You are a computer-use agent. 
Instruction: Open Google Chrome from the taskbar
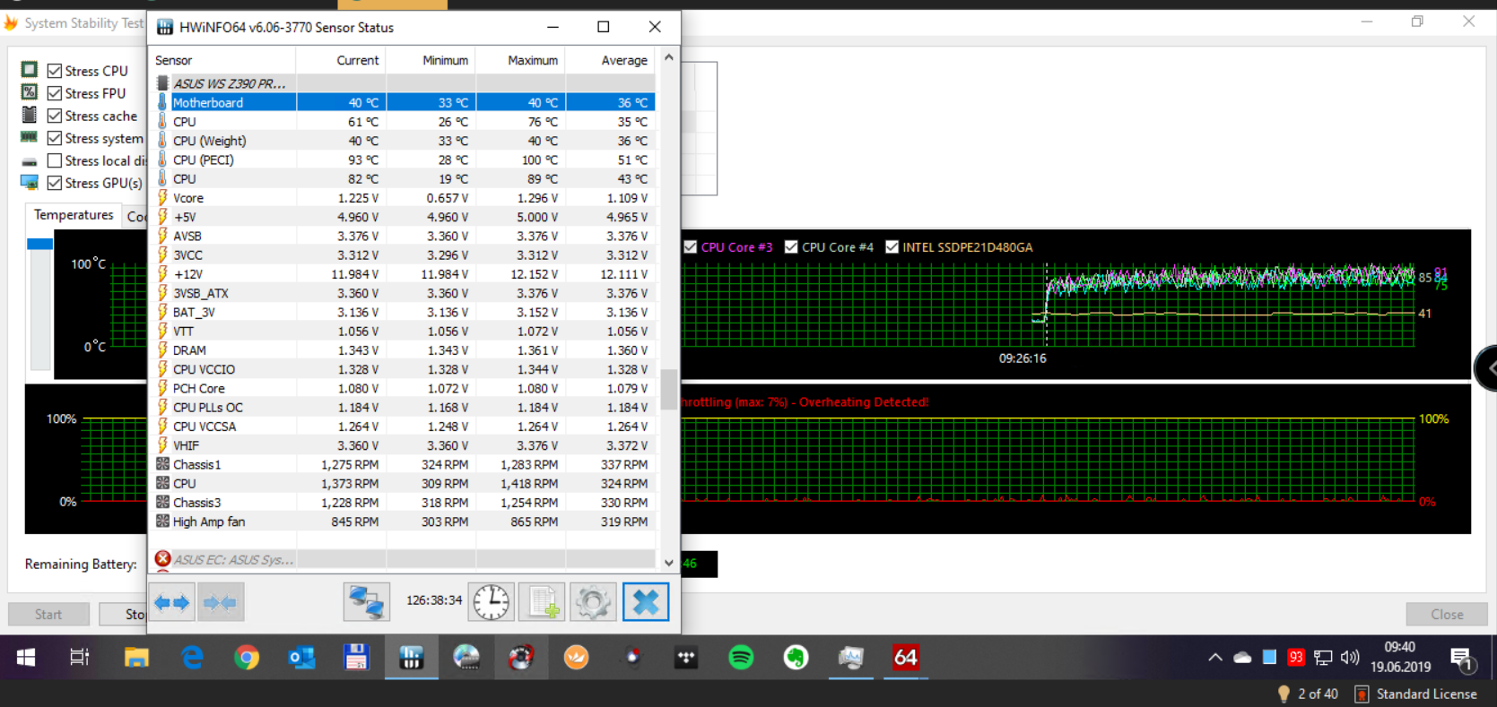tap(247, 658)
